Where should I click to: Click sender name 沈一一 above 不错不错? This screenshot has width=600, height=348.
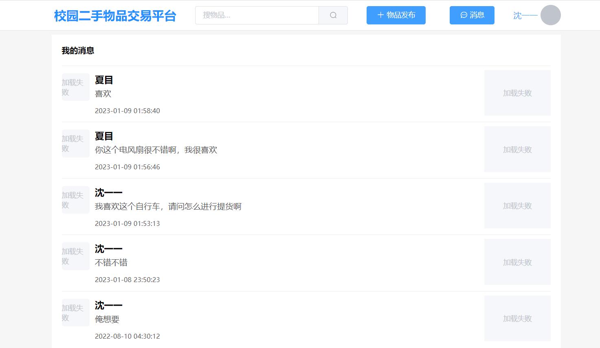[108, 249]
